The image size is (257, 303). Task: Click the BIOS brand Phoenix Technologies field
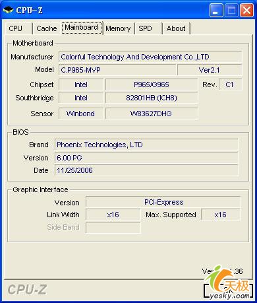tap(146, 145)
